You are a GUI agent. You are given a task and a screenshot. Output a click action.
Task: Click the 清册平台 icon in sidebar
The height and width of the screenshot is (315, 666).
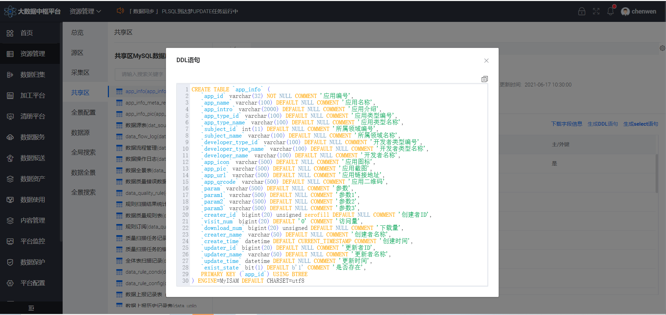(x=10, y=116)
